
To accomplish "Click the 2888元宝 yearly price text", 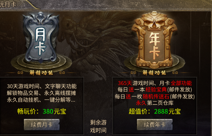I will pyautogui.click(x=167, y=111).
